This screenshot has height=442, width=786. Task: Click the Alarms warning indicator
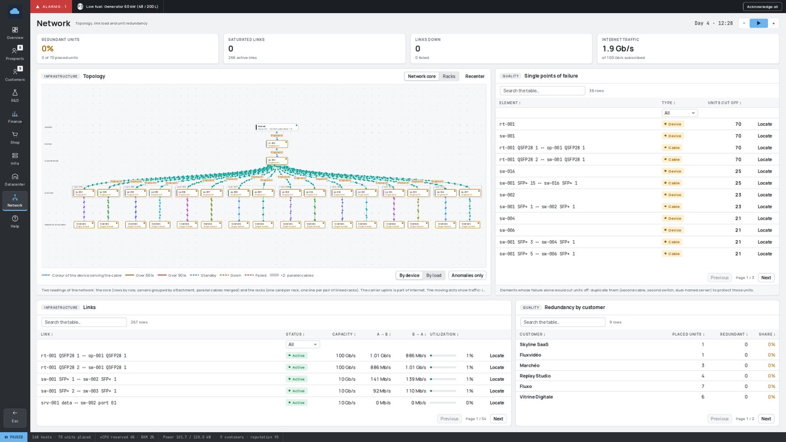tap(51, 6)
